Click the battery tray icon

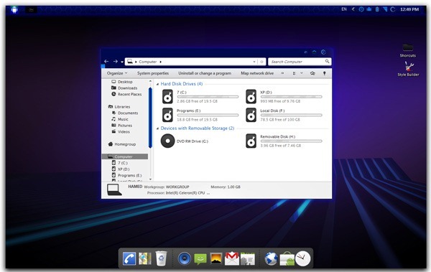pos(377,9)
